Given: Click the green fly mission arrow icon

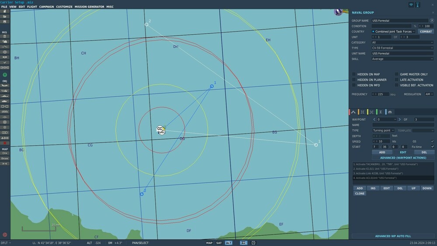Looking at the screenshot, I should click(5, 75).
